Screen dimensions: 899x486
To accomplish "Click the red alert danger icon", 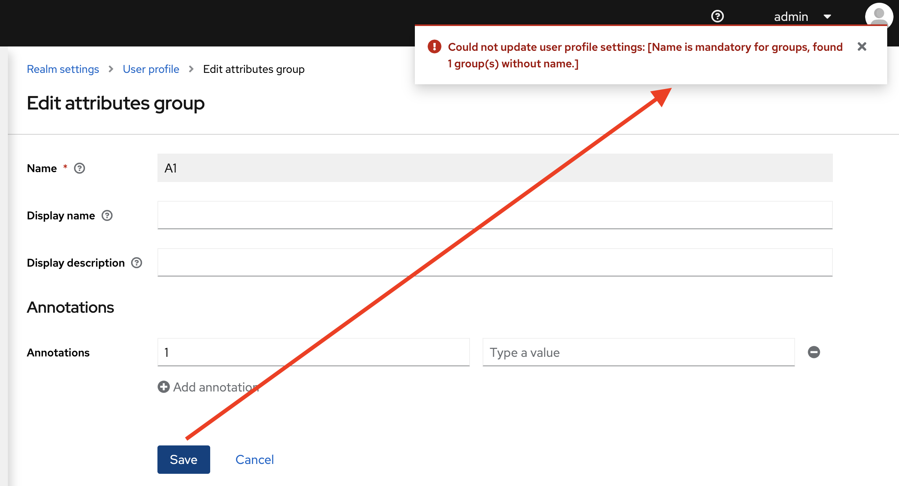I will [x=434, y=46].
